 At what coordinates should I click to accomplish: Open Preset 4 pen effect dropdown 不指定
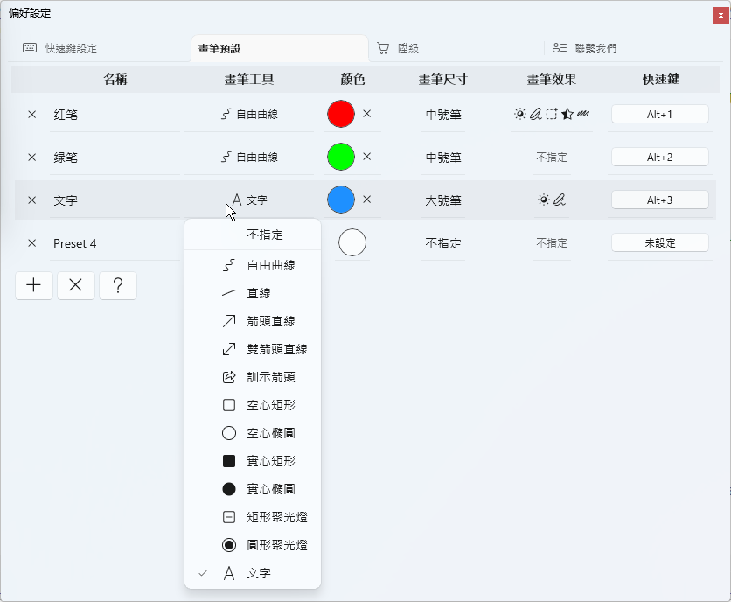pos(552,243)
